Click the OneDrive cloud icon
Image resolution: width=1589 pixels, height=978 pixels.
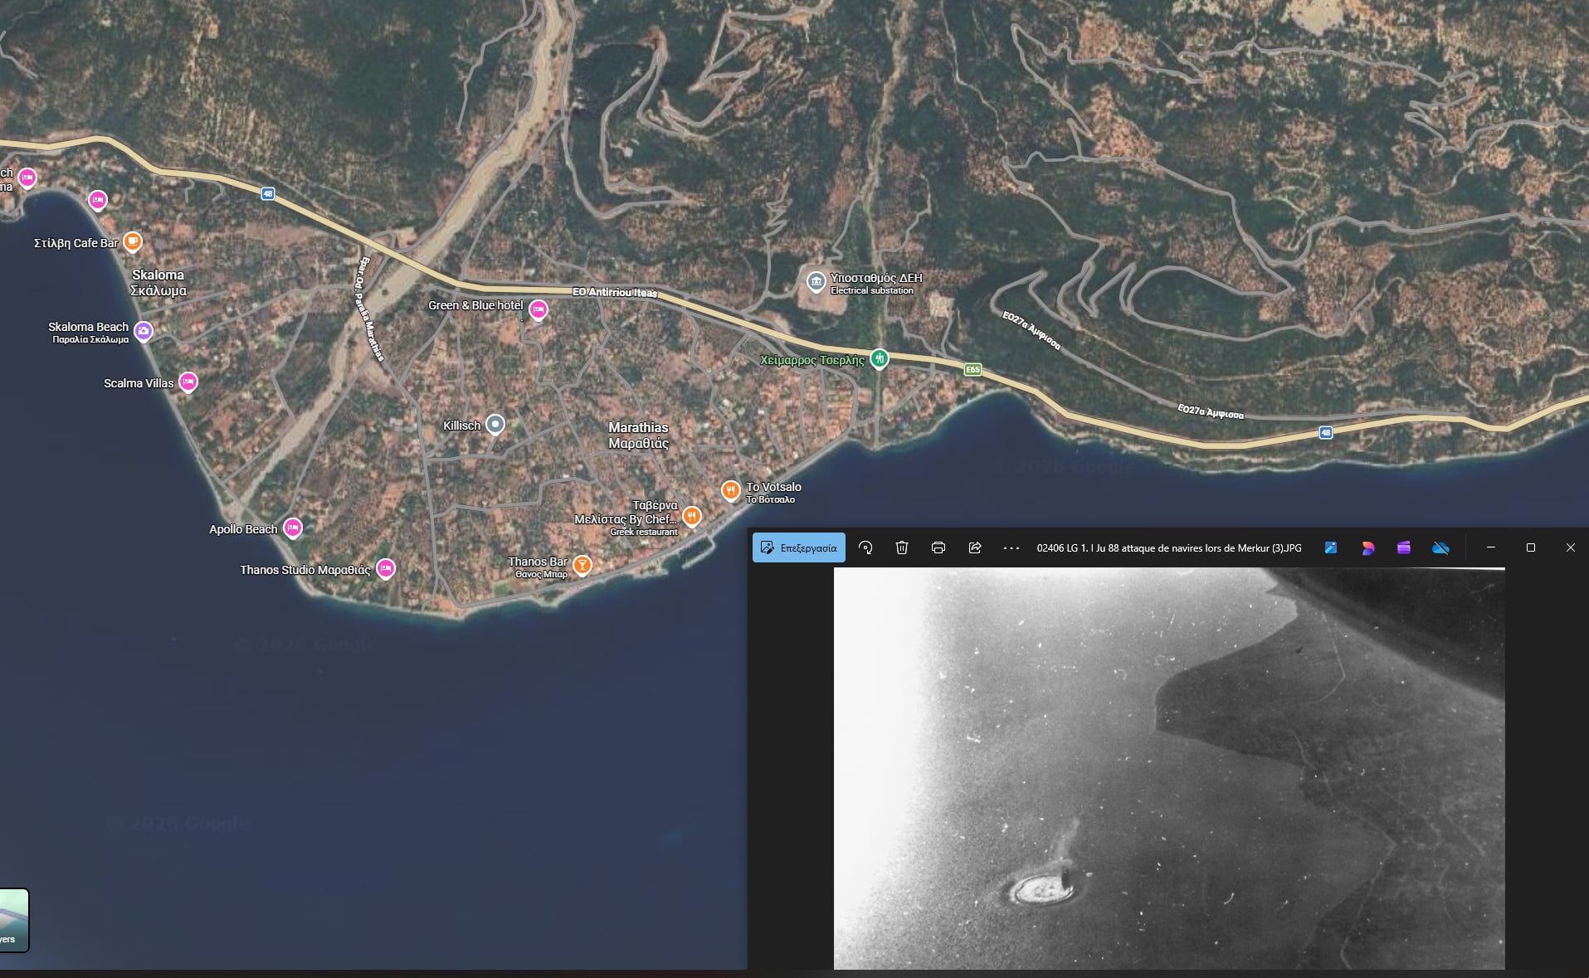(1440, 547)
